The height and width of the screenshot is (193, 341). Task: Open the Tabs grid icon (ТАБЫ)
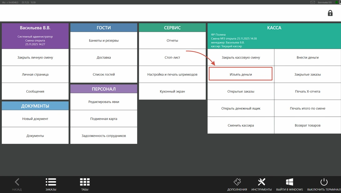coord(85,182)
